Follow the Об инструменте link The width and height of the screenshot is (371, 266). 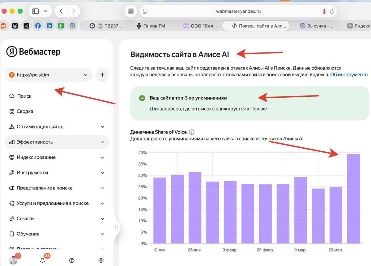349,74
